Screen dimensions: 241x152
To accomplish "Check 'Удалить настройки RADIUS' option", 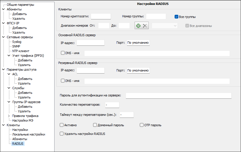I will [x=61, y=134].
